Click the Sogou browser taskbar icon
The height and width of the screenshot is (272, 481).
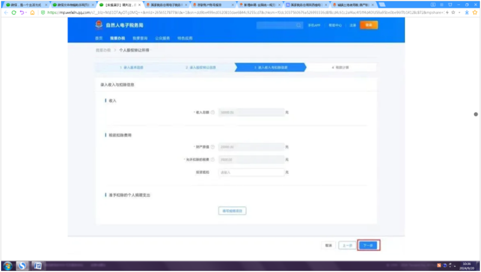[x=22, y=265]
